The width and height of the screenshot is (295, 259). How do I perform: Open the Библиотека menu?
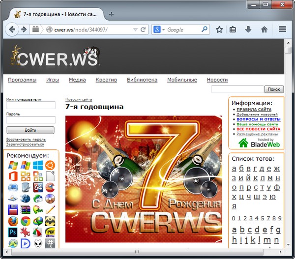pos(142,80)
